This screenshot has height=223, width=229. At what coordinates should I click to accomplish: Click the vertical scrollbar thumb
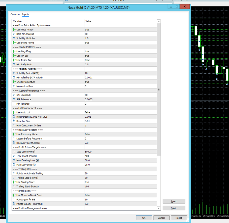(158, 90)
